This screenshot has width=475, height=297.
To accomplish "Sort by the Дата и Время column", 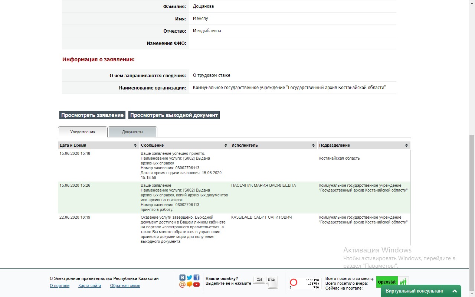I will click(98, 145).
